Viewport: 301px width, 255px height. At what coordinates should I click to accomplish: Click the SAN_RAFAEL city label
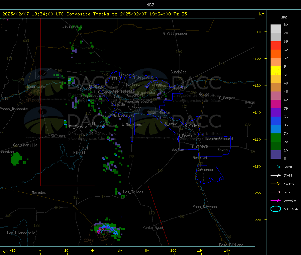tap(124, 91)
